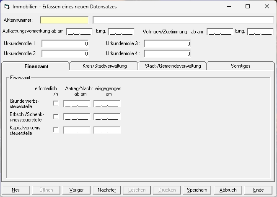Switch to the Kreis/Stadtverwaltung tab
Image resolution: width=277 pixels, height=197 pixels.
(104, 66)
